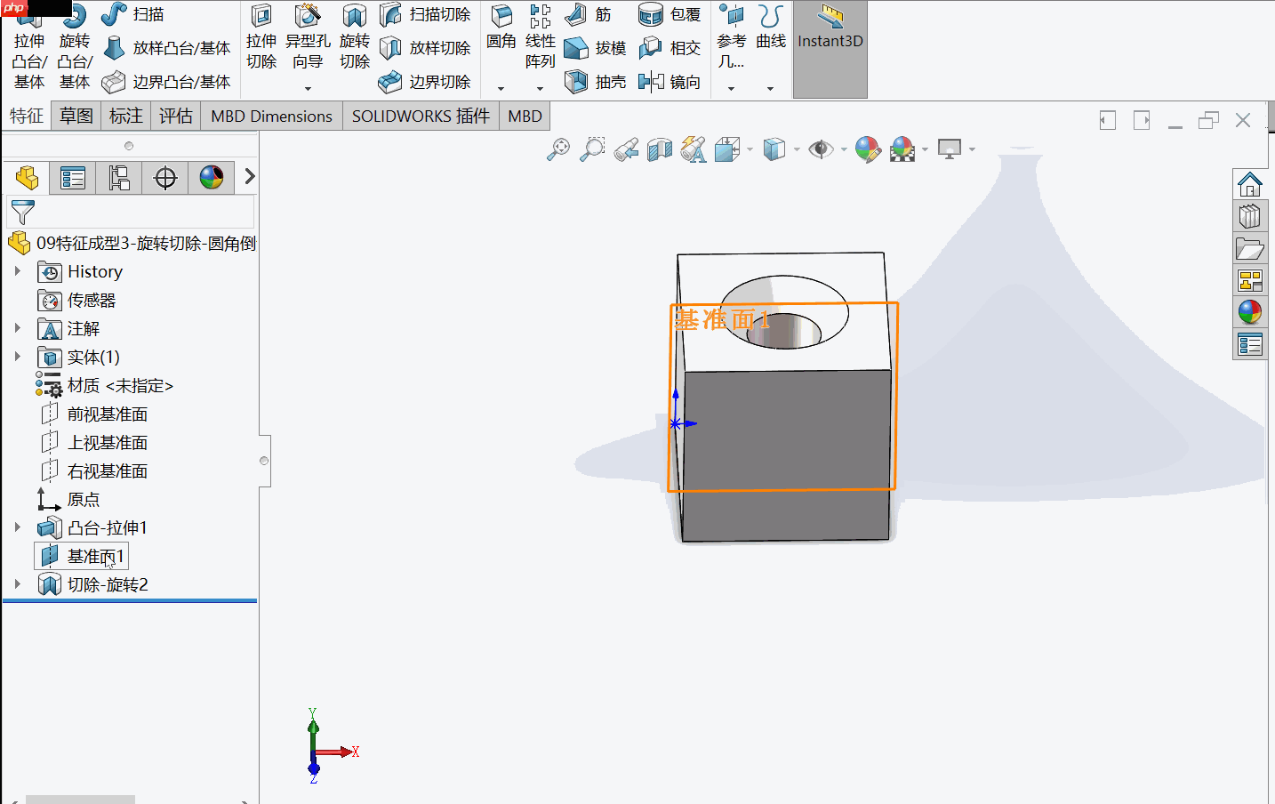Switch to the ConfigurationManager globe tab
Image resolution: width=1275 pixels, height=804 pixels.
tap(211, 177)
